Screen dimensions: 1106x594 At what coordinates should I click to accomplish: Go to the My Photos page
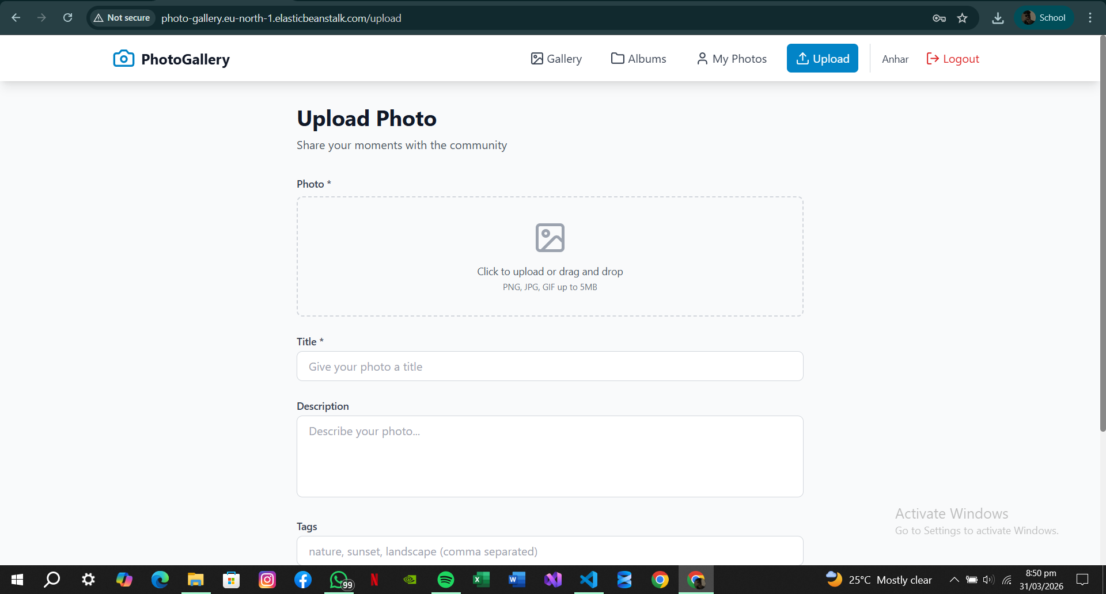point(732,59)
